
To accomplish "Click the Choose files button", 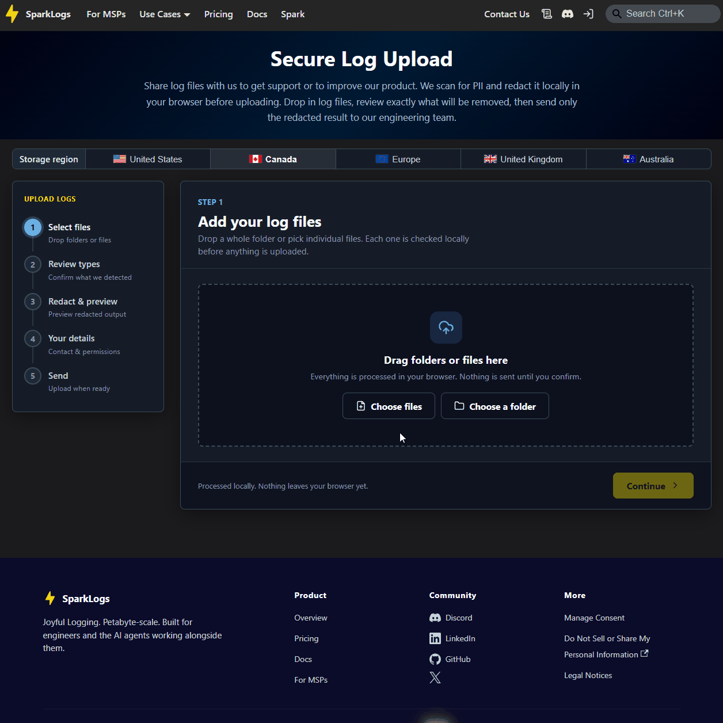I will click(x=389, y=406).
